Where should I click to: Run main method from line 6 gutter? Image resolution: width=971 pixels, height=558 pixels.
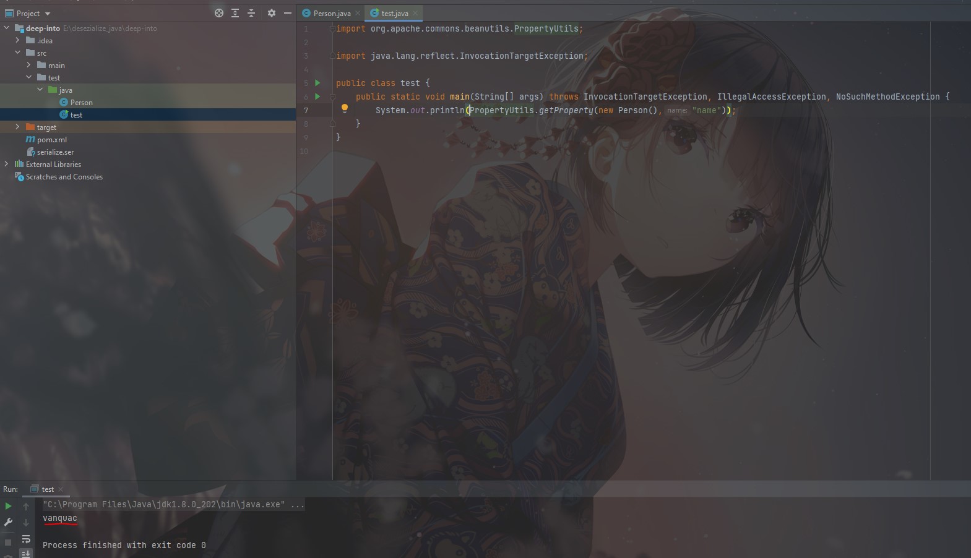[317, 97]
